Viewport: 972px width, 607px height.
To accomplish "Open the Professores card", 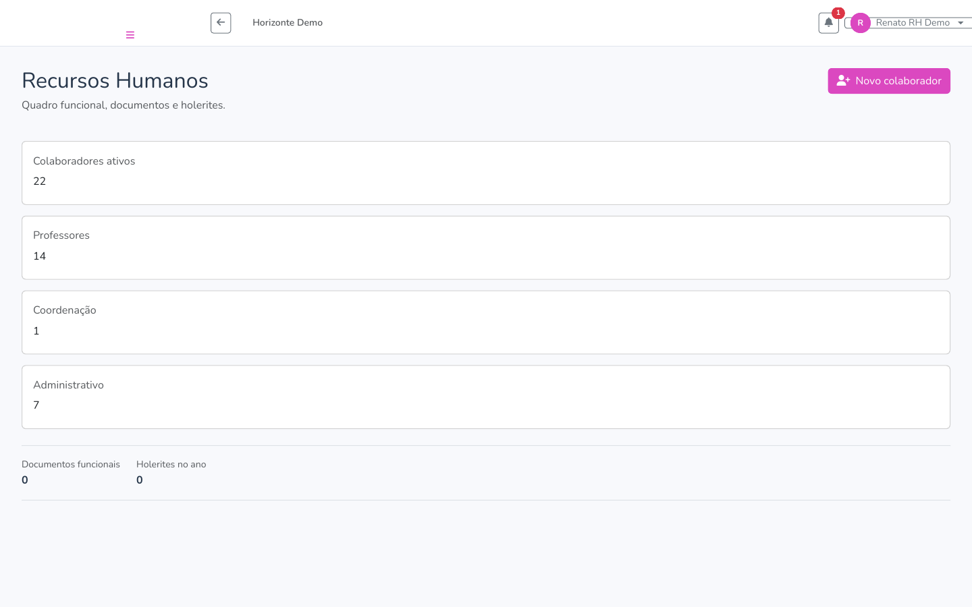I will 486,248.
